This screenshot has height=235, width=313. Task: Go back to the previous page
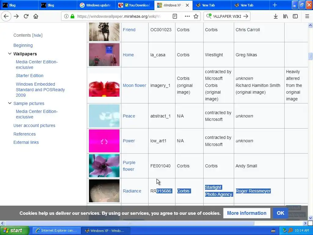click(x=6, y=16)
